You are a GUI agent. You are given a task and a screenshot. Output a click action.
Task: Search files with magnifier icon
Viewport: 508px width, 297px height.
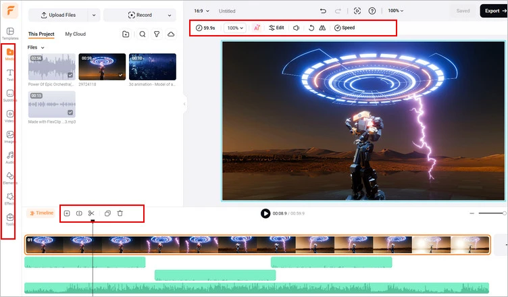click(x=143, y=34)
